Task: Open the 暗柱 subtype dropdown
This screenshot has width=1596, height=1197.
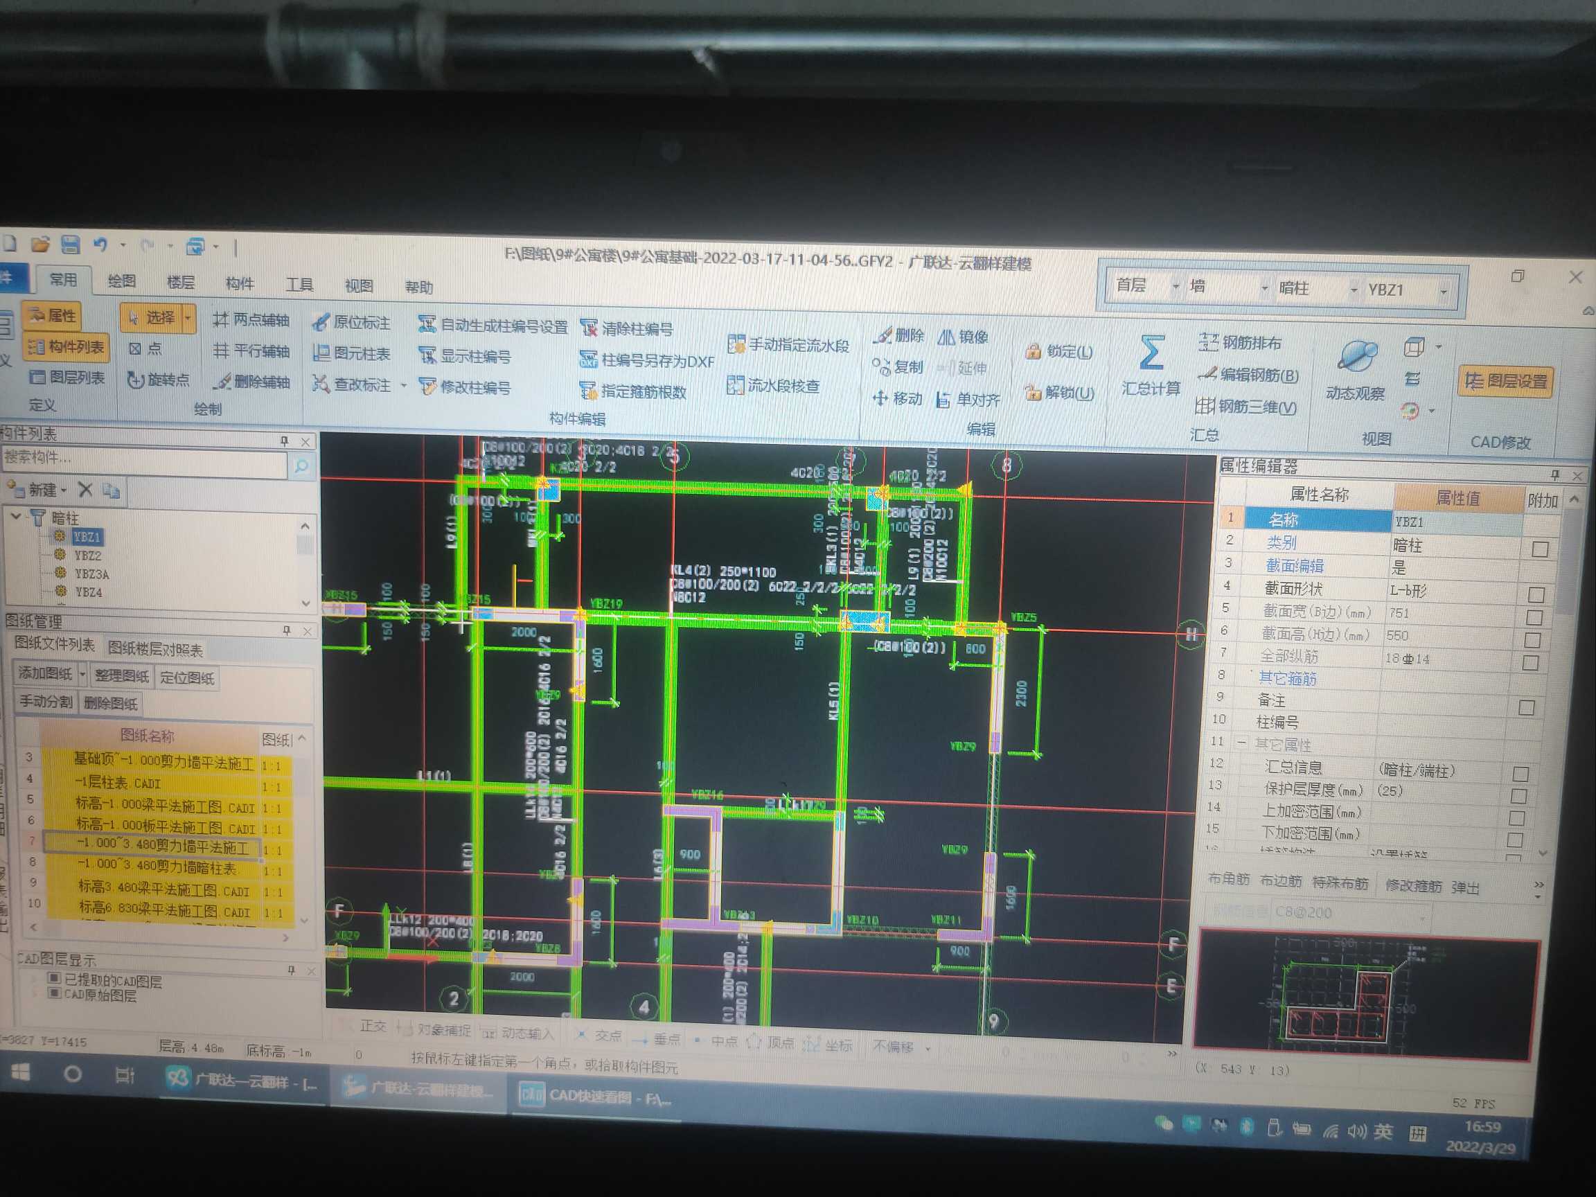Action: click(1354, 290)
